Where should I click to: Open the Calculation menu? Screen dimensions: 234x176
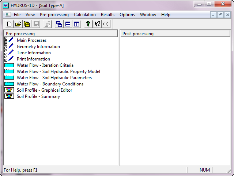tap(85, 15)
